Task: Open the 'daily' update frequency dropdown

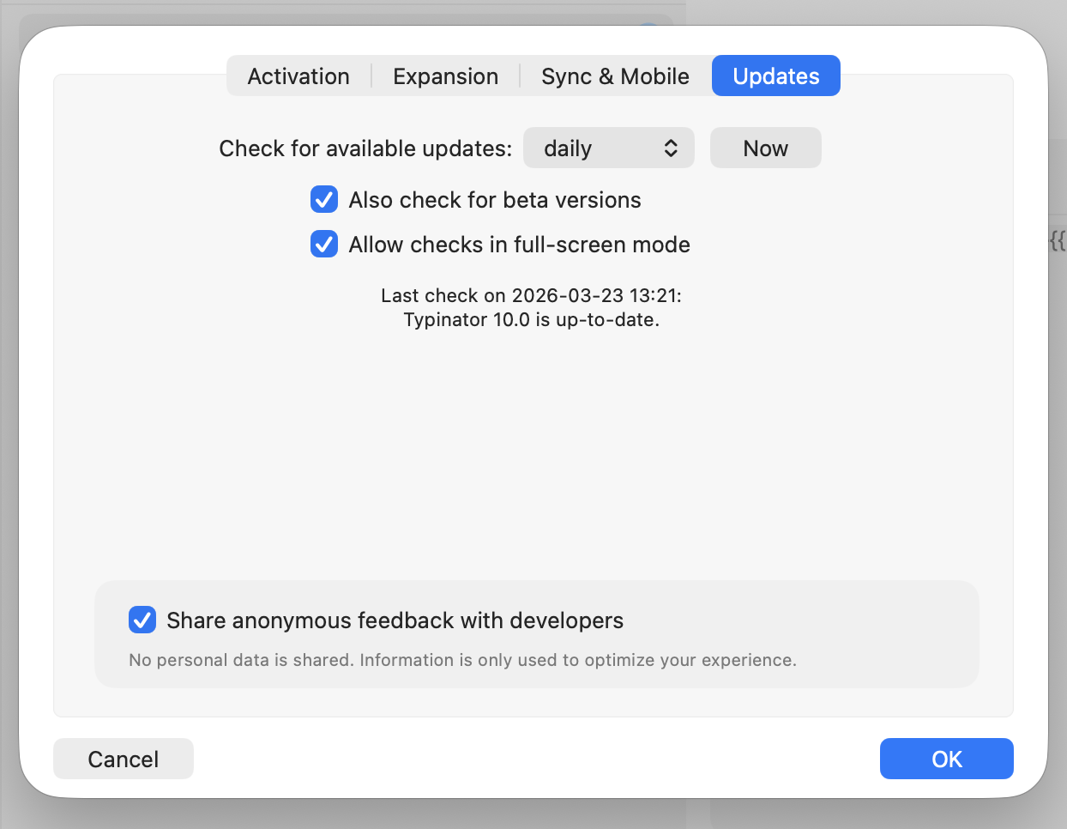Action: click(609, 148)
